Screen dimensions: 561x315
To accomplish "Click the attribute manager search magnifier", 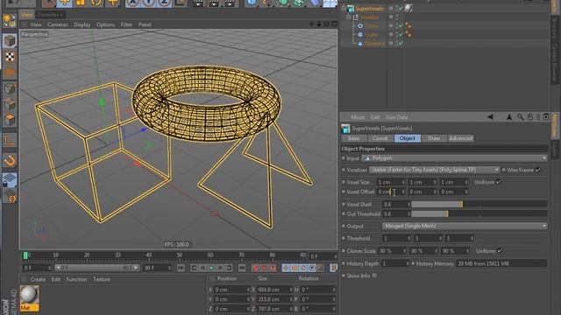I will click(x=520, y=117).
